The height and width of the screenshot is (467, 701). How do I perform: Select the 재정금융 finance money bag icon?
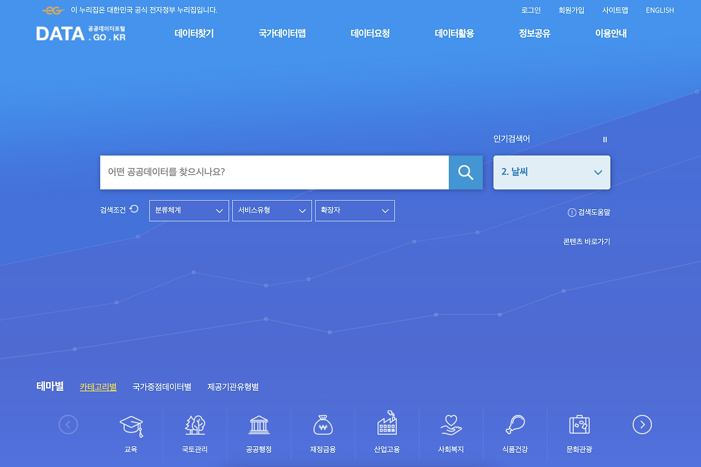pyautogui.click(x=323, y=425)
